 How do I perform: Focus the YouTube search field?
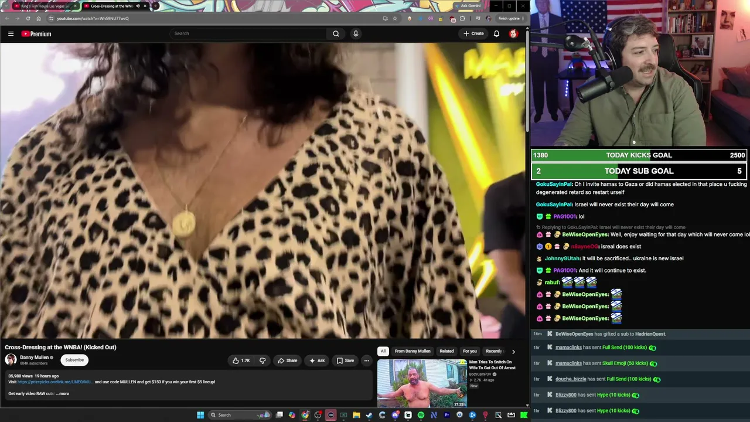point(249,33)
